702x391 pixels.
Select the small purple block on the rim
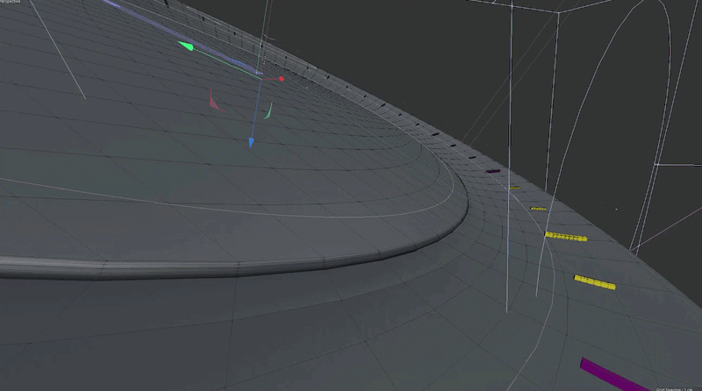click(x=493, y=170)
